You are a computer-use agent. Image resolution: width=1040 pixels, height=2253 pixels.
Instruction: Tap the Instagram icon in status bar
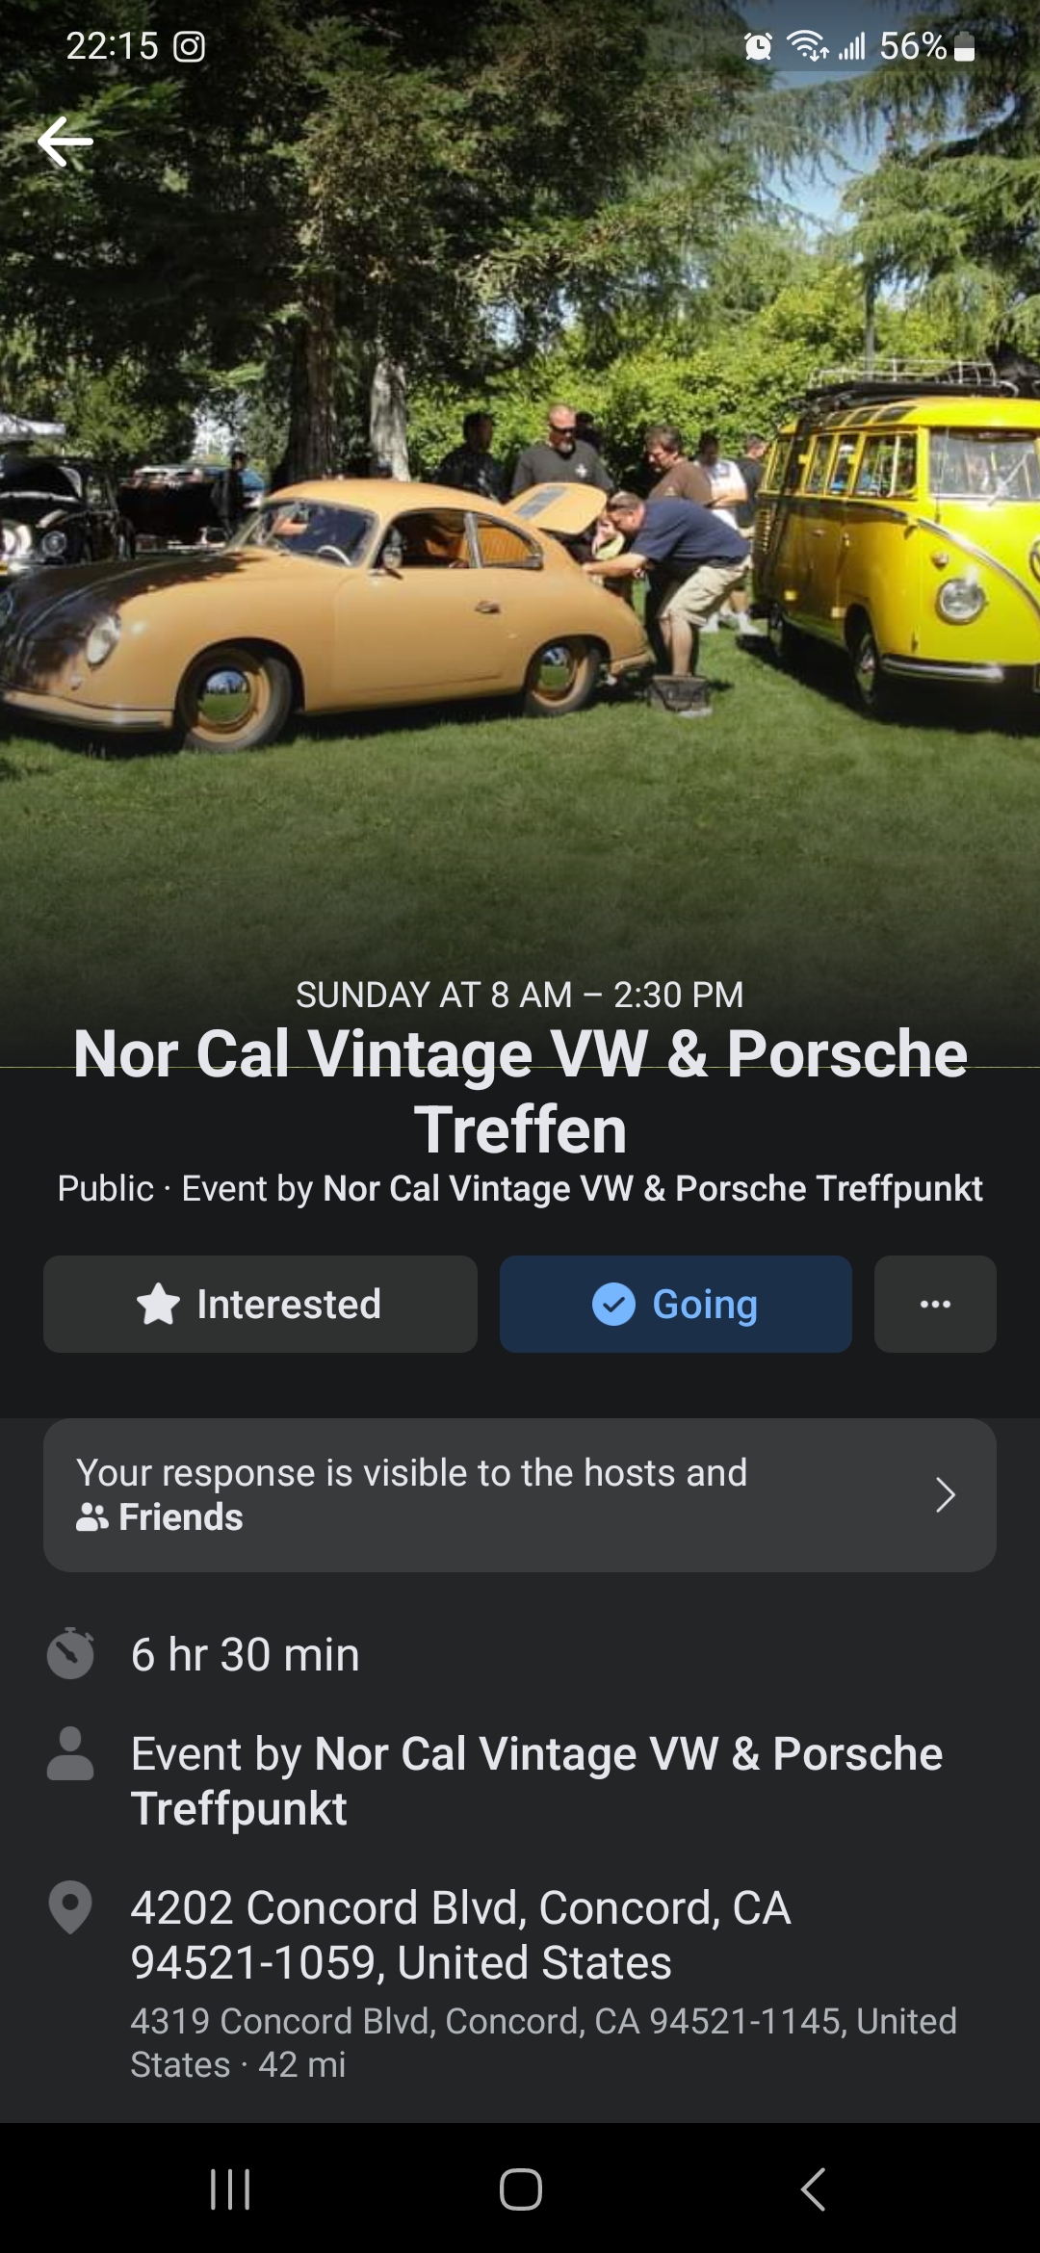189,46
